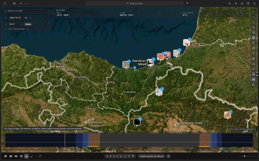Increase the UTC+02:00 offset with plus

pyautogui.click(x=27, y=29)
